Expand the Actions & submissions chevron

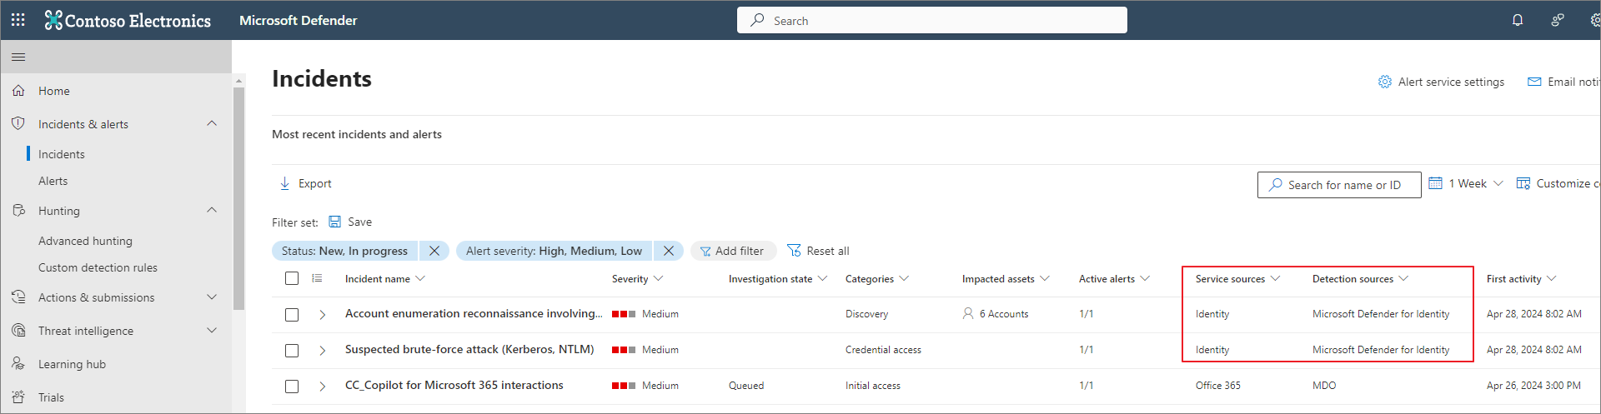(212, 297)
